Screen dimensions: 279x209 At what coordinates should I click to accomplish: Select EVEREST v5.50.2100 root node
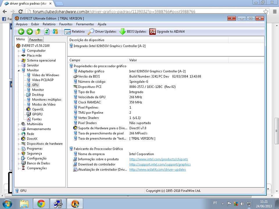pos(35,46)
